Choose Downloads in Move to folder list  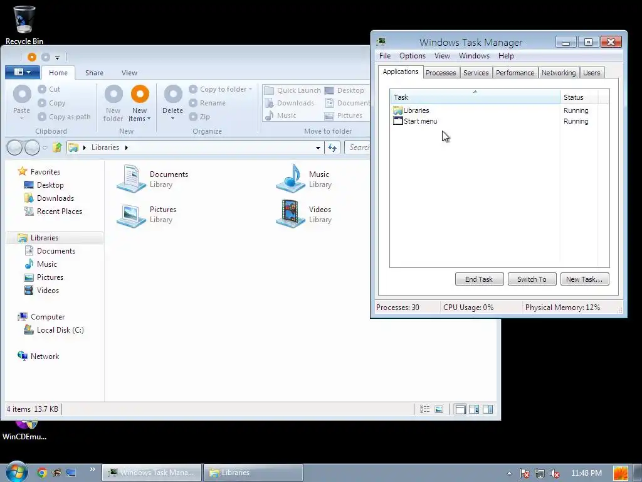coord(290,103)
